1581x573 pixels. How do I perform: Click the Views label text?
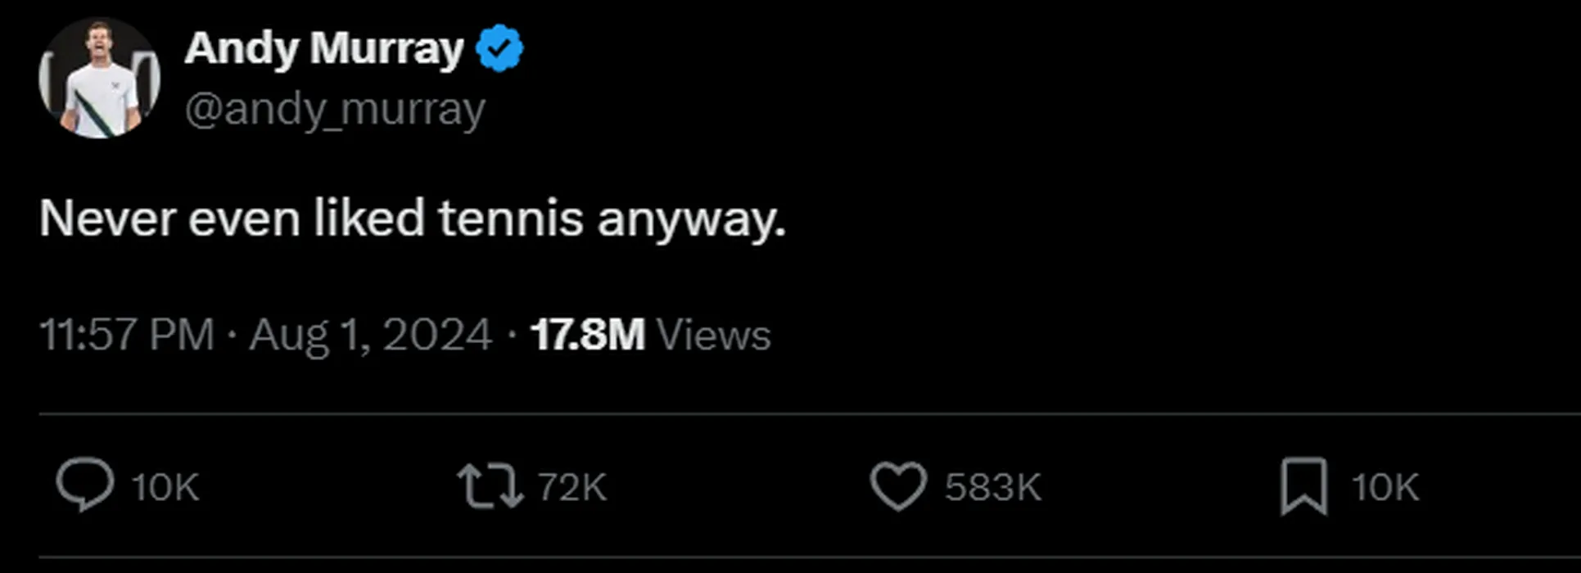click(x=714, y=335)
